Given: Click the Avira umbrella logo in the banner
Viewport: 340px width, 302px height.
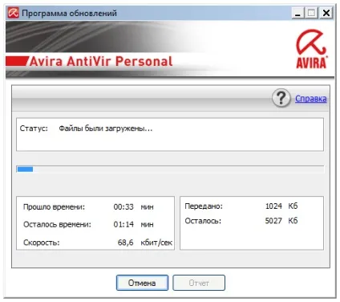Looking at the screenshot, I should (312, 49).
